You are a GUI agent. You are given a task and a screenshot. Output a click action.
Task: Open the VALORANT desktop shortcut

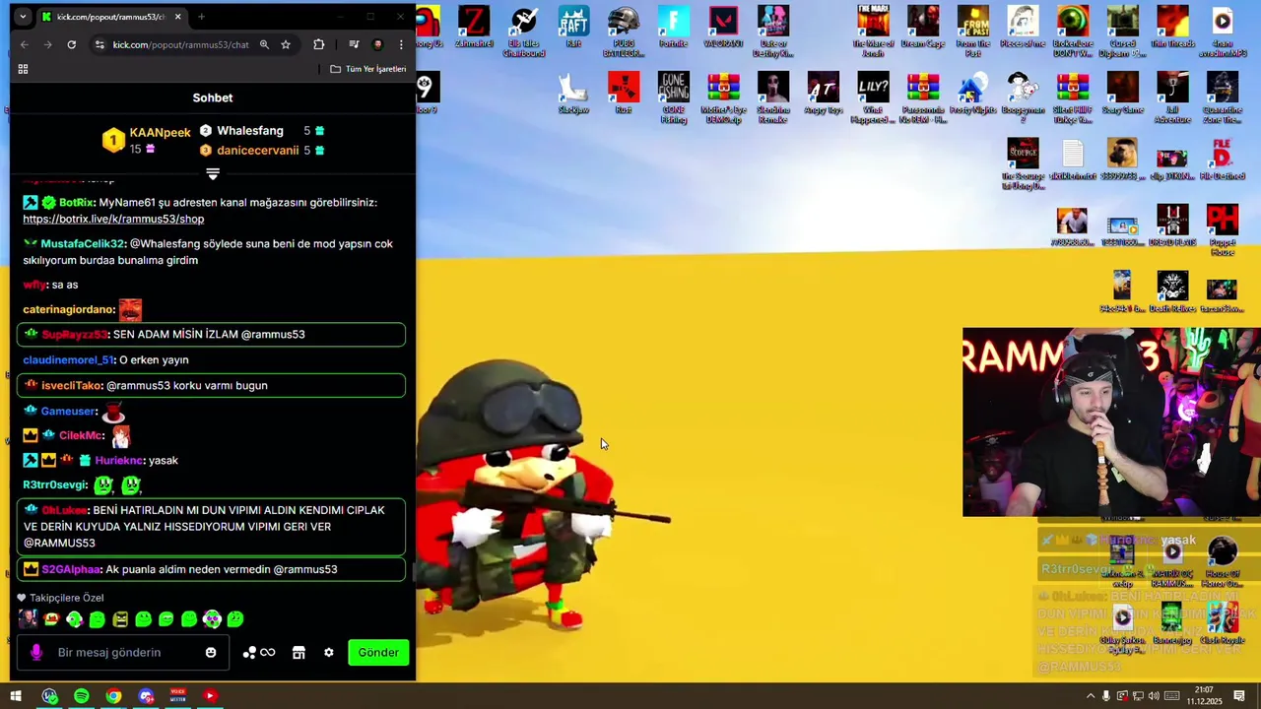(x=723, y=28)
